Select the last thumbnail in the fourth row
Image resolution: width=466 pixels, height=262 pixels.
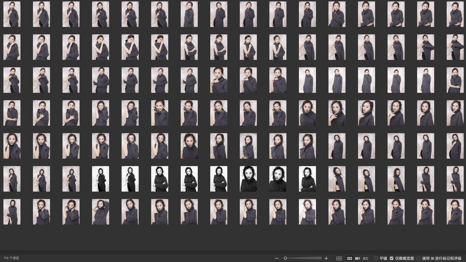(455, 113)
